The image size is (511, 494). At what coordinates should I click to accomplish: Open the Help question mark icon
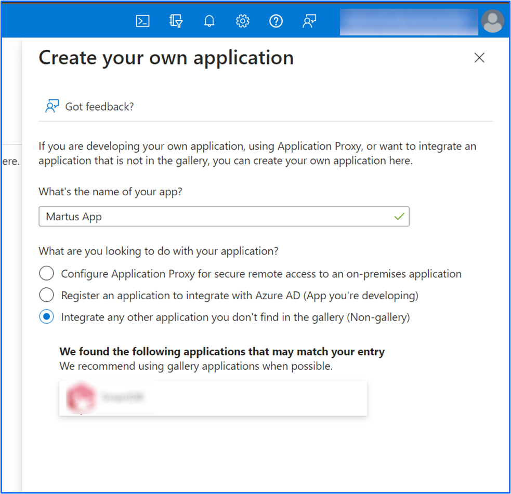tap(276, 21)
